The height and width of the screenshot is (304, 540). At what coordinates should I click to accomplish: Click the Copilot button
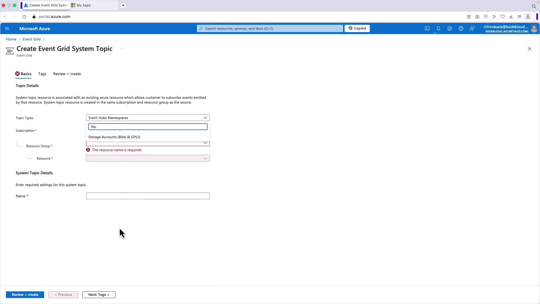tap(357, 28)
